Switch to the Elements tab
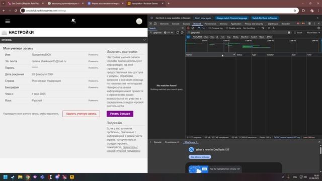 click(x=165, y=24)
